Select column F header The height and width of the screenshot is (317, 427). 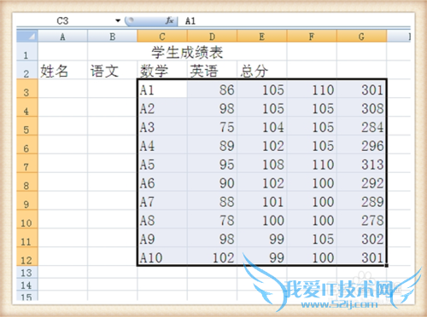pyautogui.click(x=312, y=37)
